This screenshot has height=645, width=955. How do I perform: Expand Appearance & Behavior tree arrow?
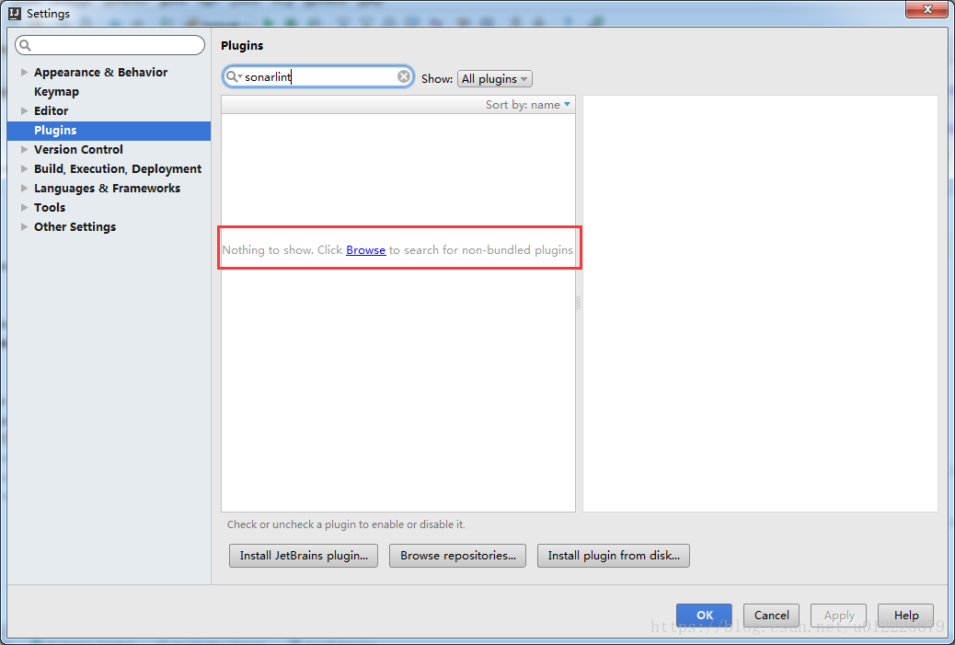click(24, 72)
